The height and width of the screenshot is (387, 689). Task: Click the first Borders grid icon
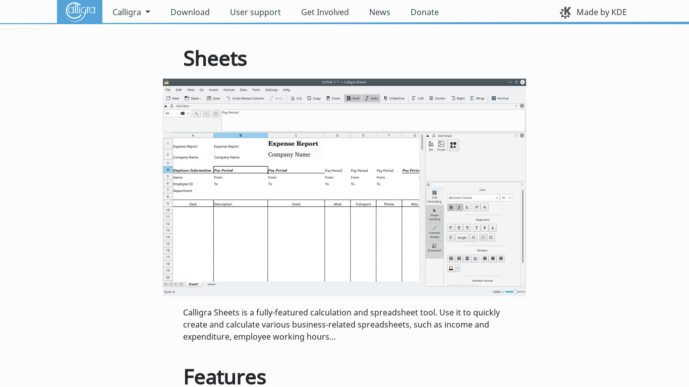(451, 259)
